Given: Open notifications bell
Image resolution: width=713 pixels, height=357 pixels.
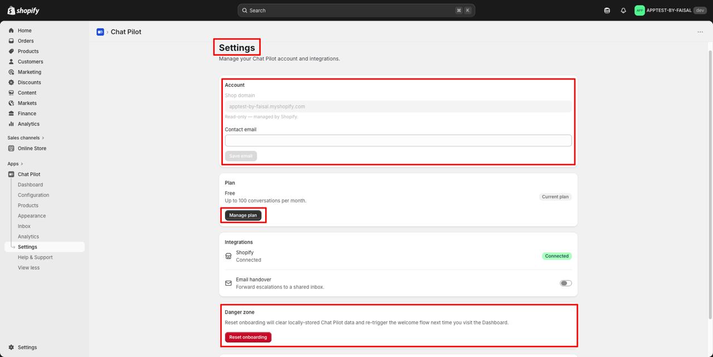Looking at the screenshot, I should tap(623, 11).
